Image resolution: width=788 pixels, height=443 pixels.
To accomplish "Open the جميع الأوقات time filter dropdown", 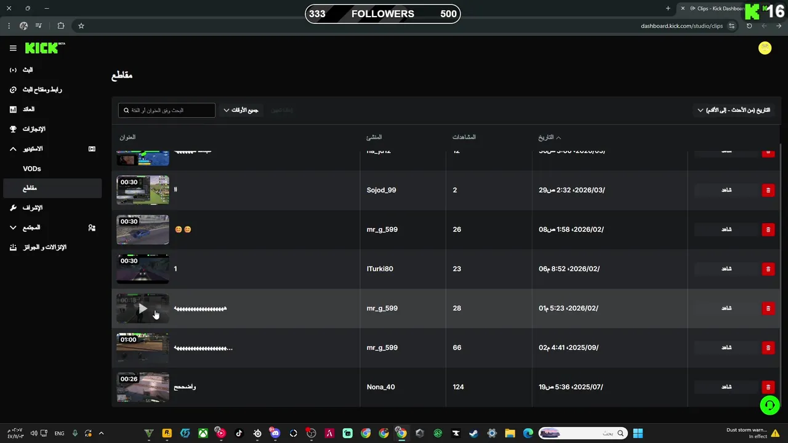I will point(241,110).
